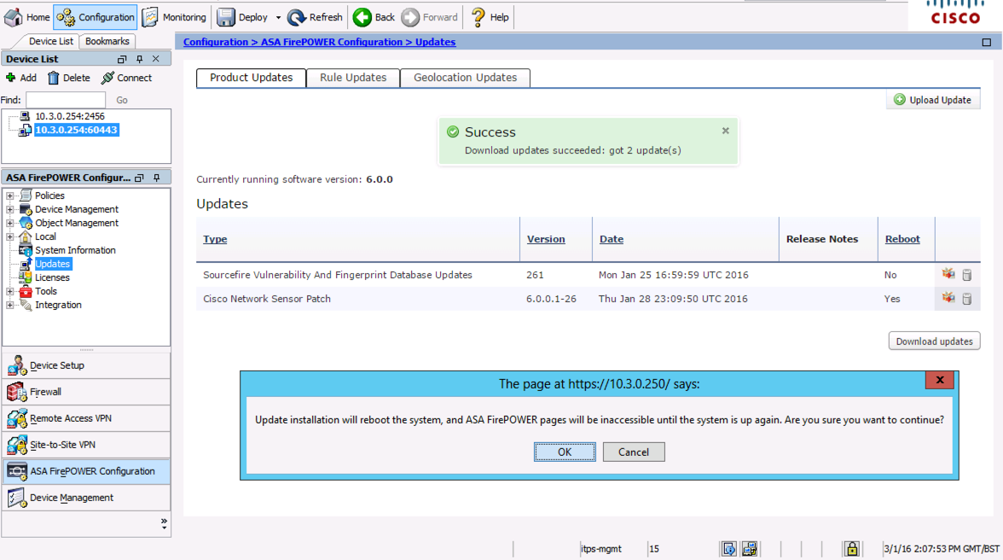Screen dimensions: 1003x560
Task: Open the Deploy dropdown arrow
Action: pyautogui.click(x=278, y=18)
